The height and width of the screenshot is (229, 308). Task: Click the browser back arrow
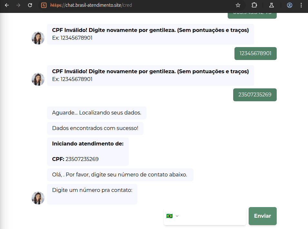[x=7, y=5]
